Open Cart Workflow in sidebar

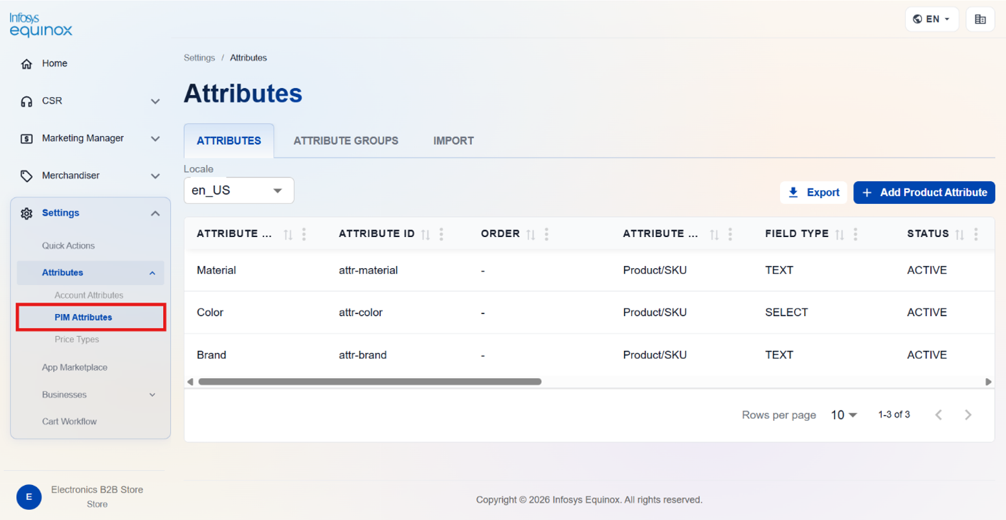tap(69, 422)
